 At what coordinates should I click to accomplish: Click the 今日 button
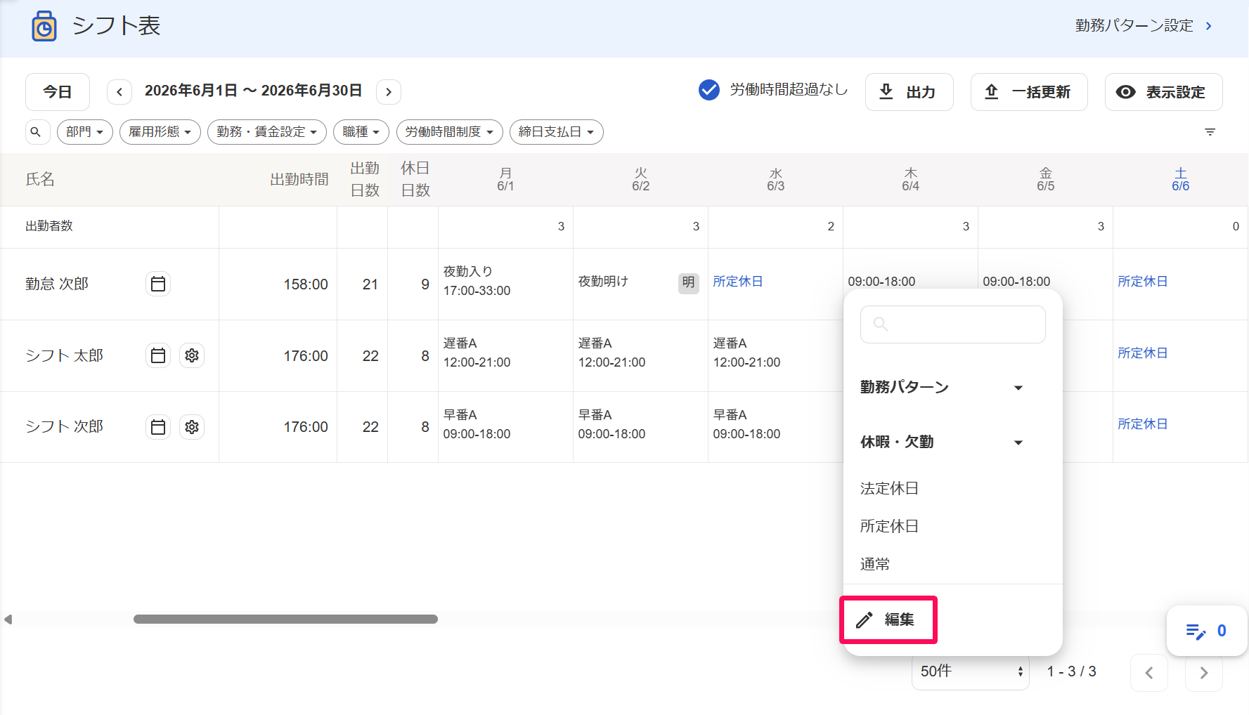click(x=58, y=92)
